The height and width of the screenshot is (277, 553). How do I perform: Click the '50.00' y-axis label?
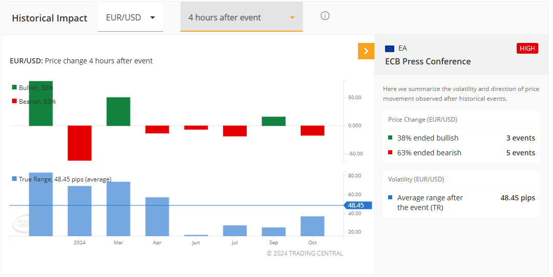(354, 98)
